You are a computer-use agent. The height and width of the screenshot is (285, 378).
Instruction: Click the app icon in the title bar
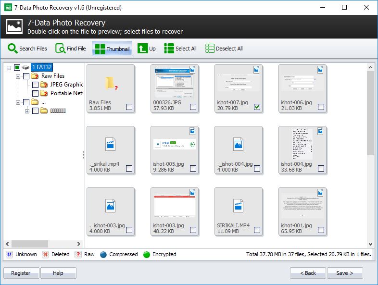point(8,8)
